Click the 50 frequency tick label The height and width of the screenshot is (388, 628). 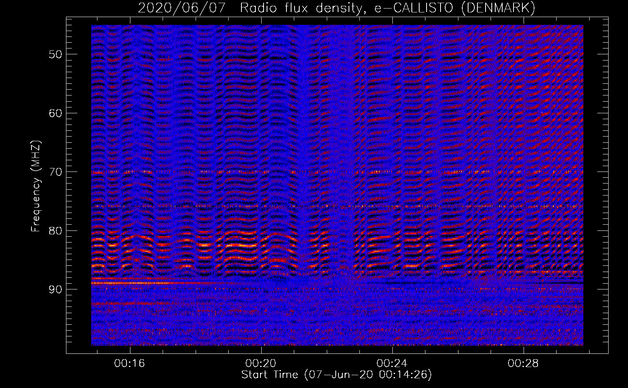coord(56,54)
